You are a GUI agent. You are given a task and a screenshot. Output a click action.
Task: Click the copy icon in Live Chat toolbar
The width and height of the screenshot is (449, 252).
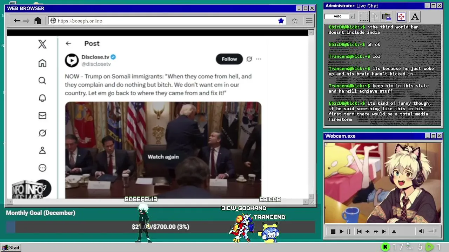pos(375,16)
